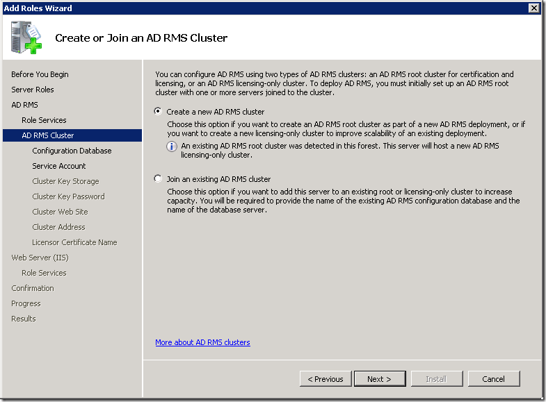Viewport: 546px width, 402px height.
Task: Open More about AD RMS clusters link
Action: [202, 342]
